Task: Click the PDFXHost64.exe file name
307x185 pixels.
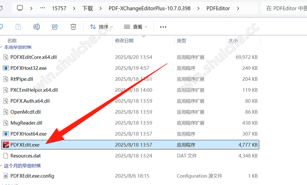Action: [28, 134]
